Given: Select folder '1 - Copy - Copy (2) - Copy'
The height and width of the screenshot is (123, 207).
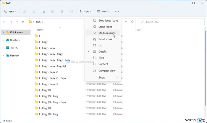Looking at the screenshot, I should 52,78.
